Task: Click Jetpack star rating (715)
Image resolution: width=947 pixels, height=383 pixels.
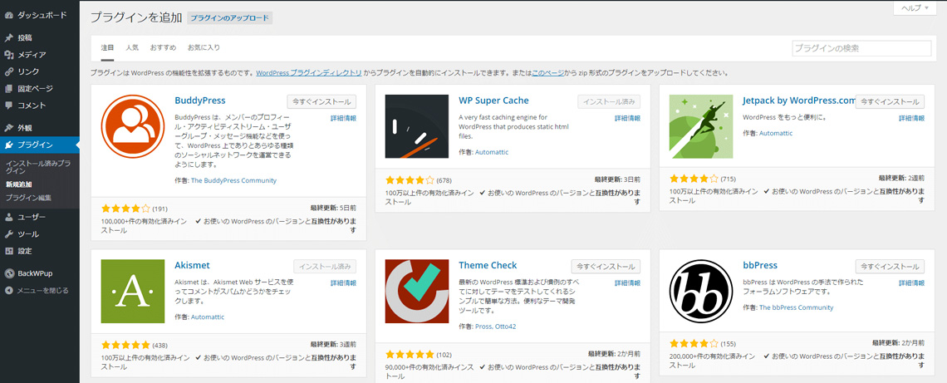Action: point(694,179)
